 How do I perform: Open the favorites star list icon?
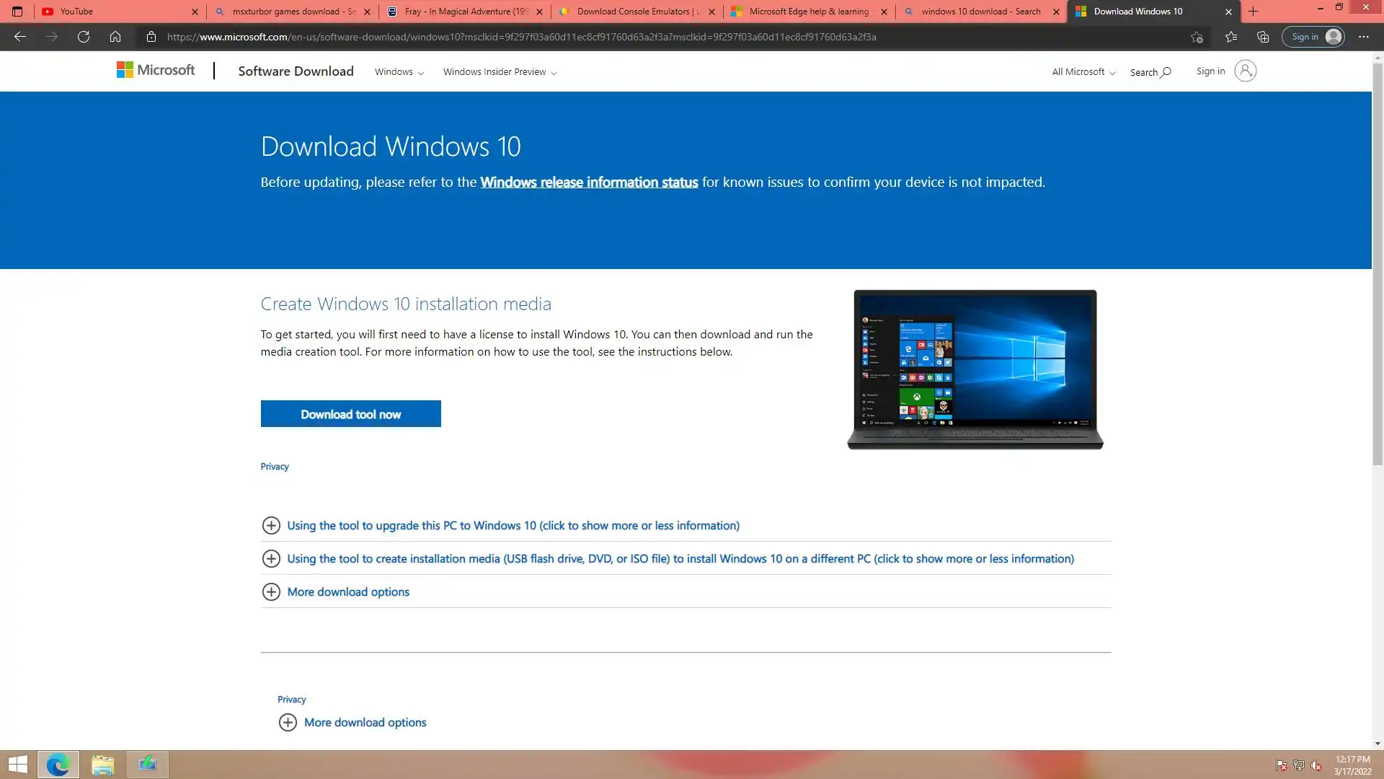1230,37
